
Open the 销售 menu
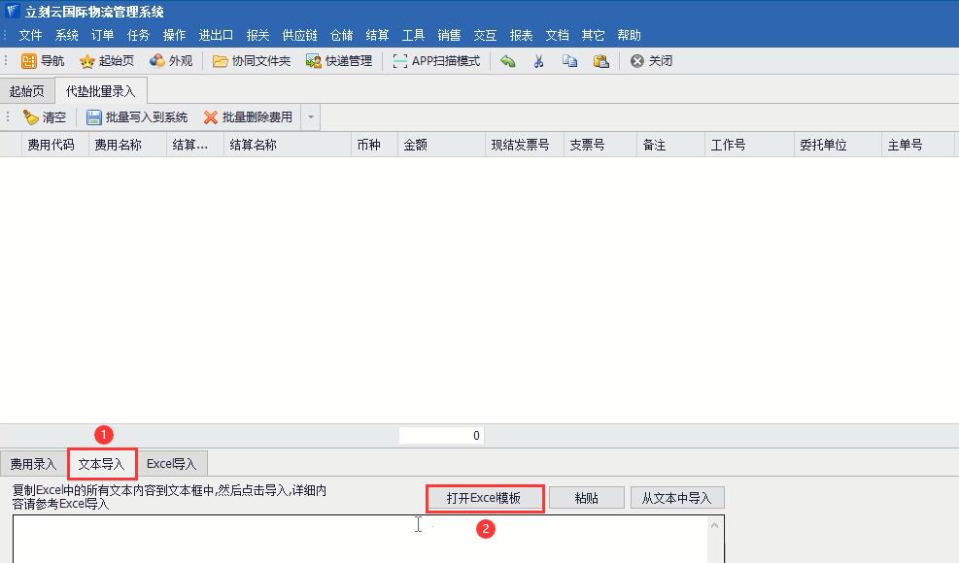pyautogui.click(x=450, y=36)
